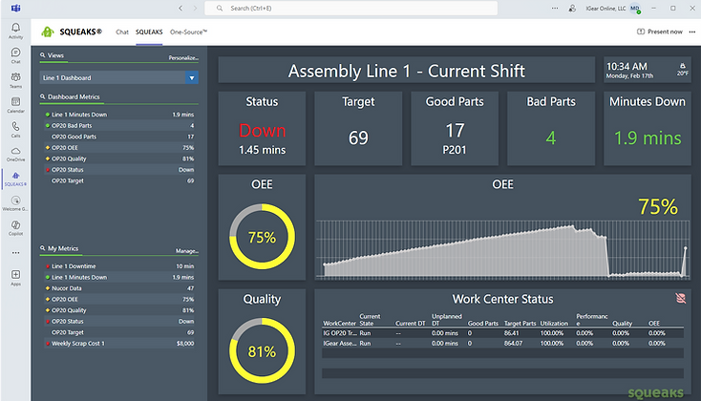Screen dimensions: 701x401
Task: Open the Apps store icon
Action: (x=15, y=277)
